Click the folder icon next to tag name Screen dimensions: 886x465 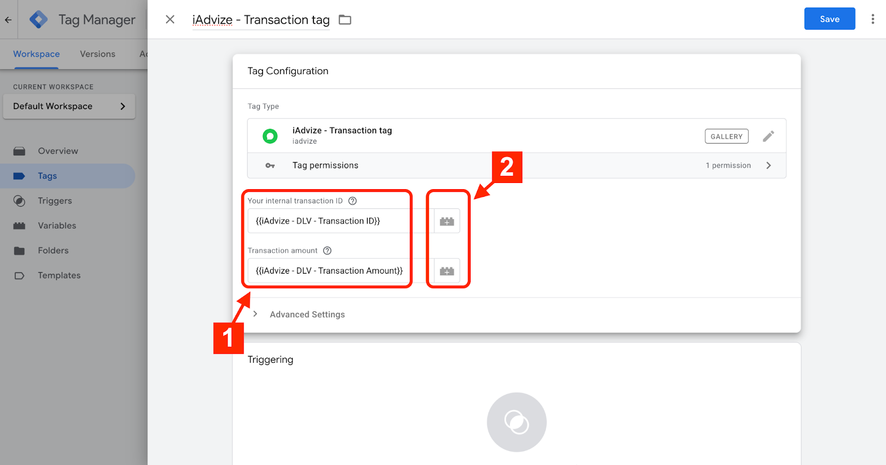coord(345,20)
